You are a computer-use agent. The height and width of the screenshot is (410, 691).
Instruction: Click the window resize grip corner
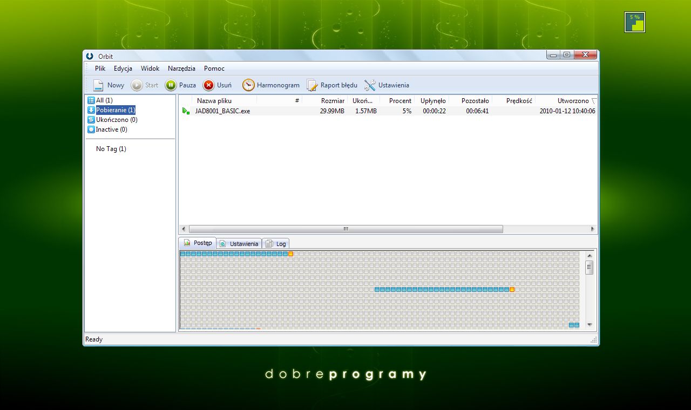coord(594,340)
